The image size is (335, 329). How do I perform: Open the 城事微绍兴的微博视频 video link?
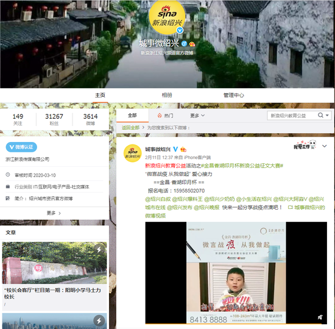tap(306, 207)
